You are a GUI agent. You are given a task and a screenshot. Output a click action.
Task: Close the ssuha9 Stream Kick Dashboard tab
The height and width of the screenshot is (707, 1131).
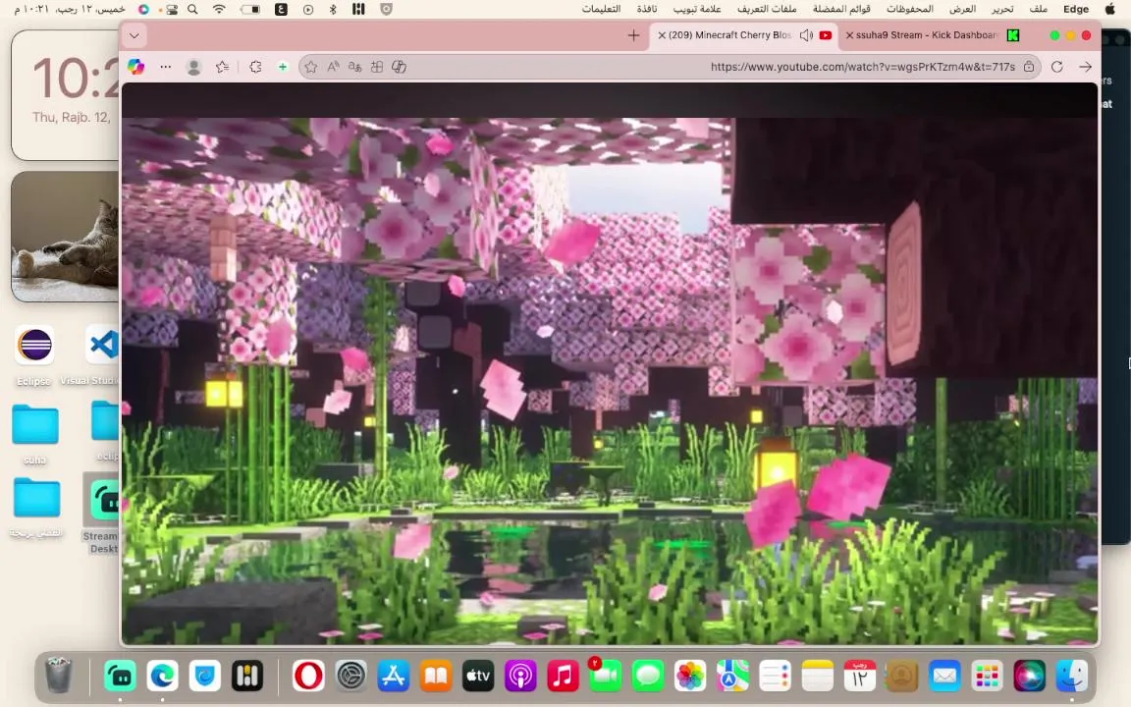coord(849,35)
